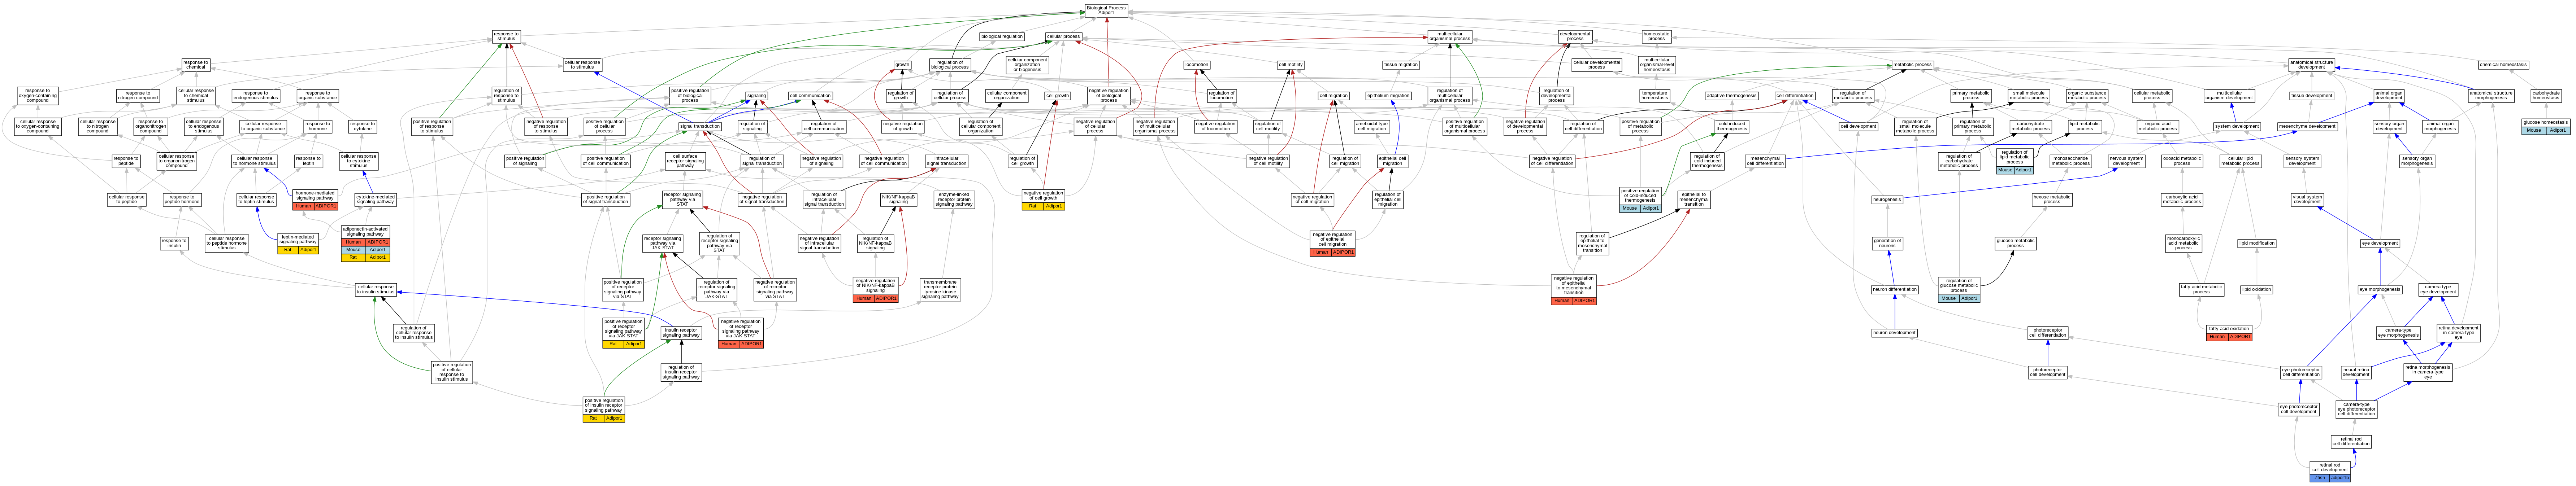Click the growth node
The height and width of the screenshot is (486, 2576).
point(902,65)
